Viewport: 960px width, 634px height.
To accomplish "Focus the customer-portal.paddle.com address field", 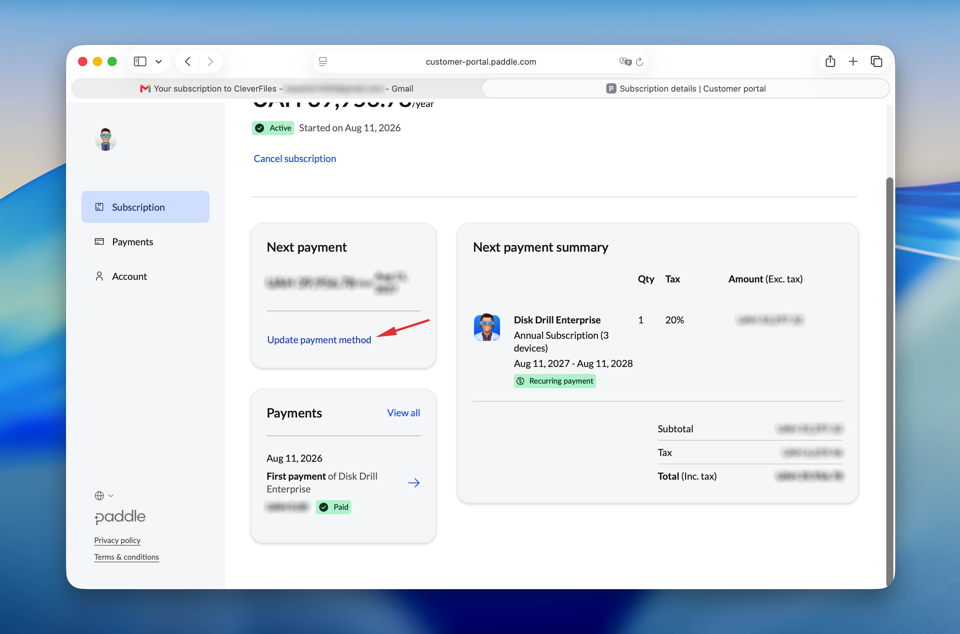I will coord(481,61).
